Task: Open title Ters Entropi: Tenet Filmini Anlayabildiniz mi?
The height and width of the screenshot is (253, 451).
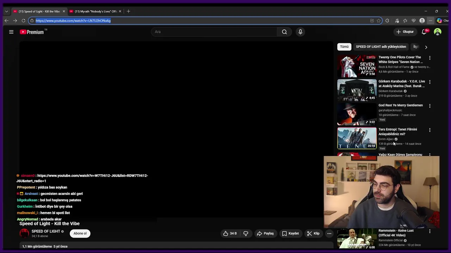Action: 397,131
